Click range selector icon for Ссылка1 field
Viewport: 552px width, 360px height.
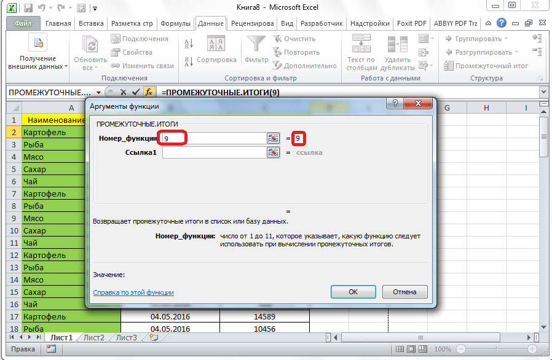coord(273,152)
